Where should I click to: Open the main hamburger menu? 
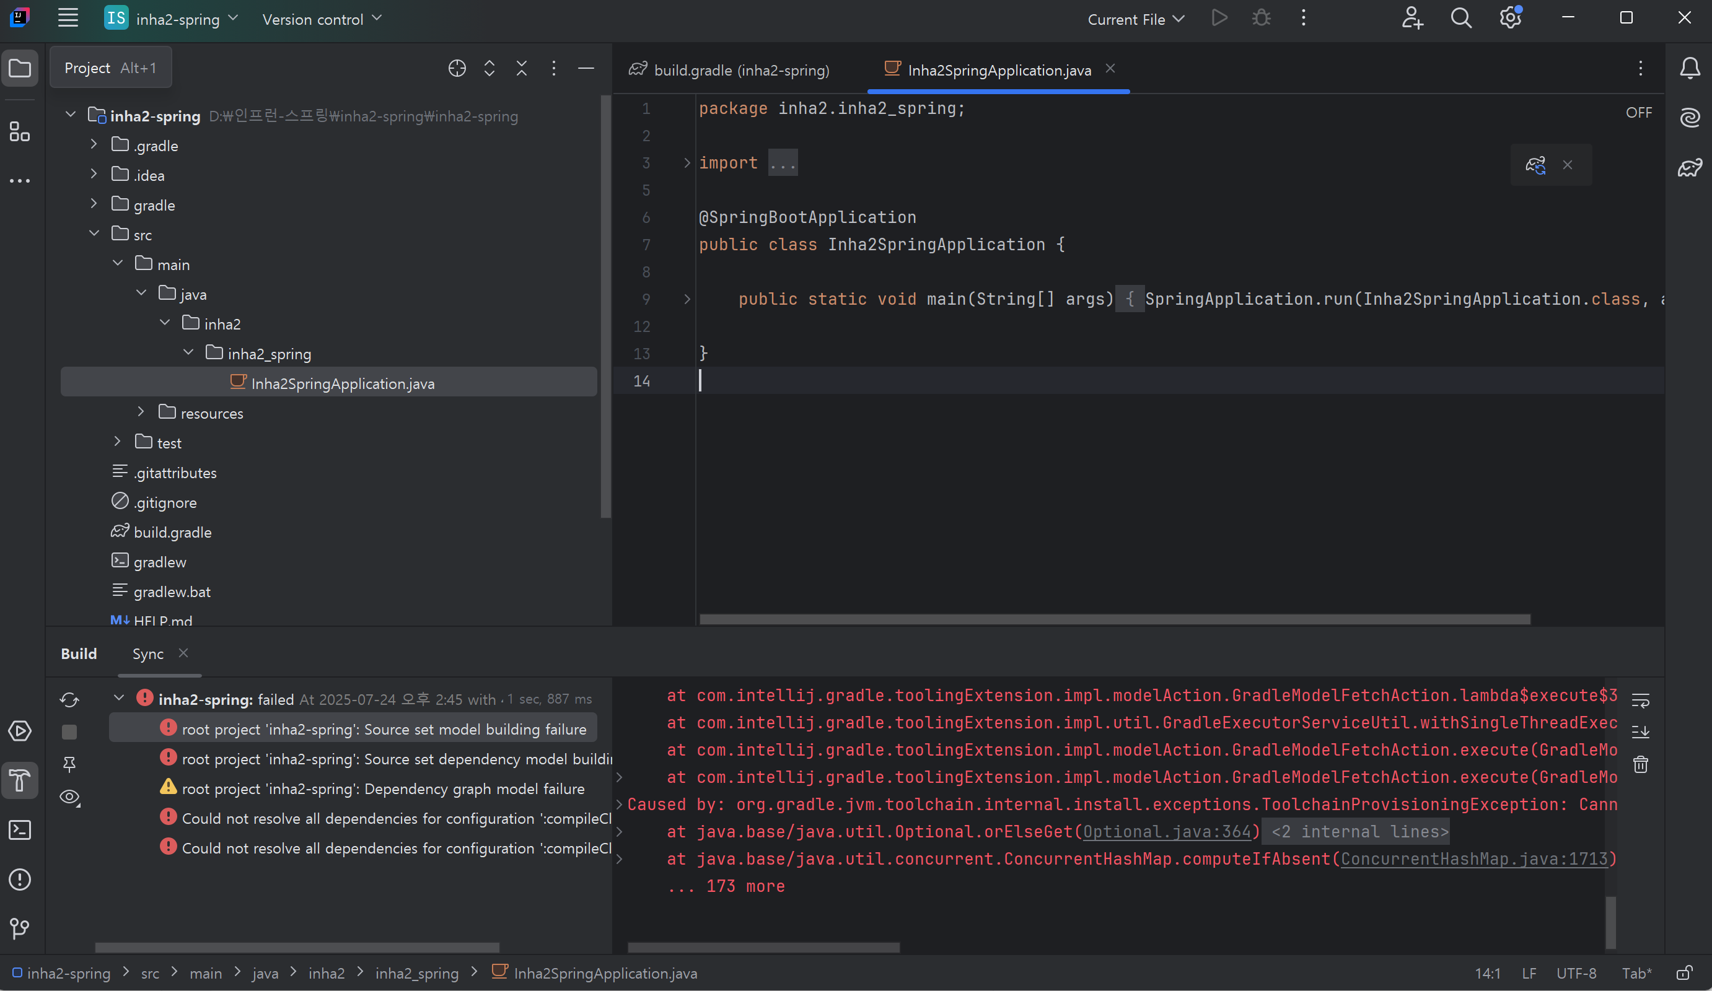68,19
